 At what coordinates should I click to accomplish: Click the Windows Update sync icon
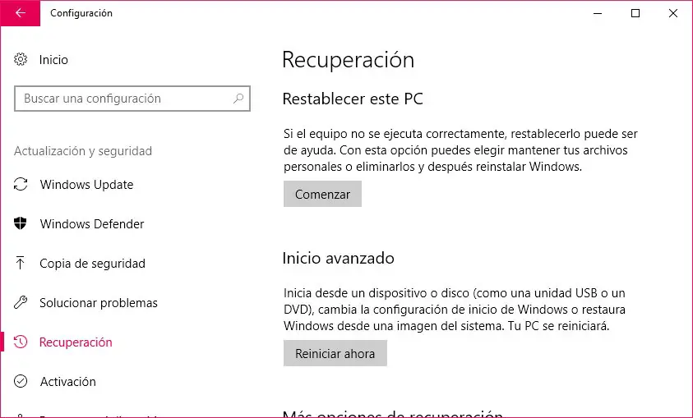tap(21, 185)
